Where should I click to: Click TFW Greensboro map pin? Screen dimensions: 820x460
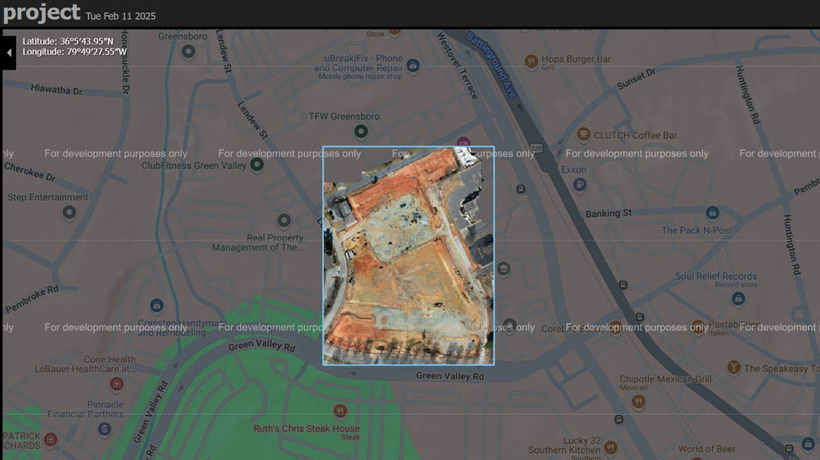pos(361,132)
